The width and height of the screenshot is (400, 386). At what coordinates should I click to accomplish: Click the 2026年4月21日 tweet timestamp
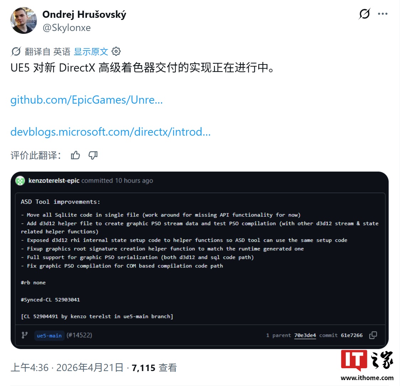[x=90, y=367]
